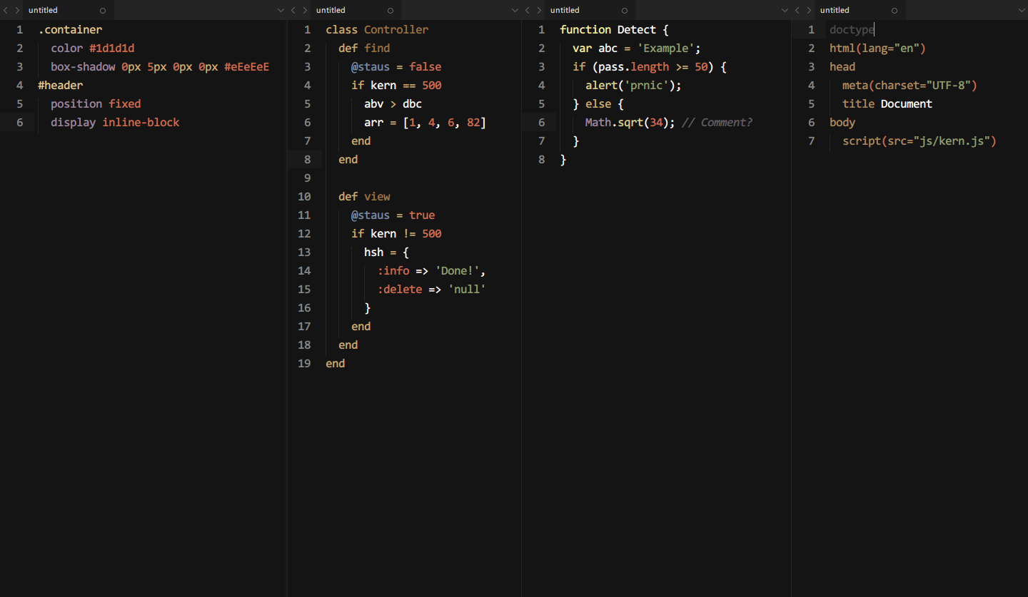Click the '// Comment?' comment text
The height and width of the screenshot is (597, 1028).
tap(717, 123)
